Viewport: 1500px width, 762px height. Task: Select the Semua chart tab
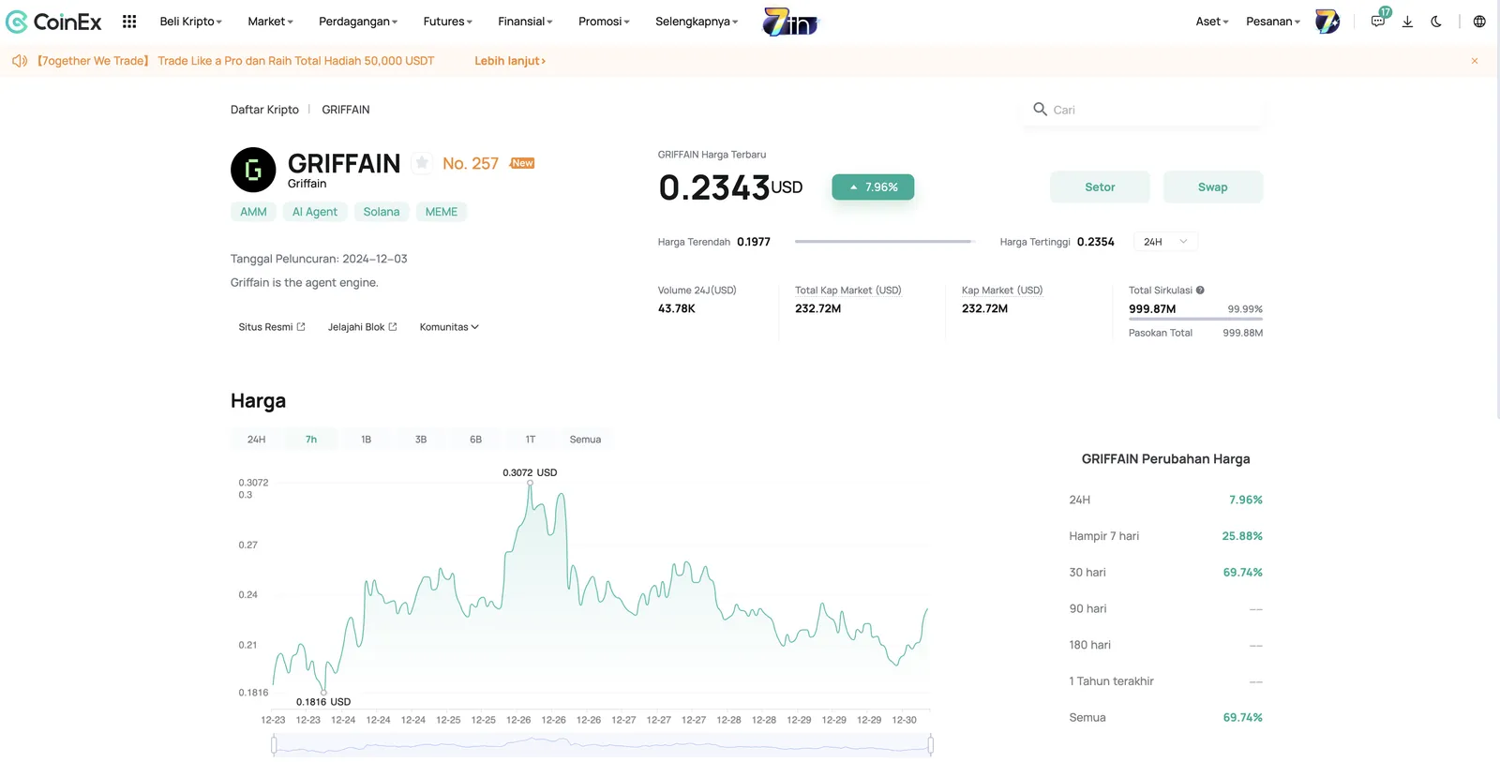(x=585, y=440)
